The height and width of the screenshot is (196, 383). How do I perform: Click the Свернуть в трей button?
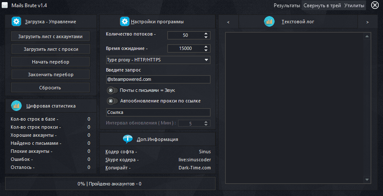322,6
